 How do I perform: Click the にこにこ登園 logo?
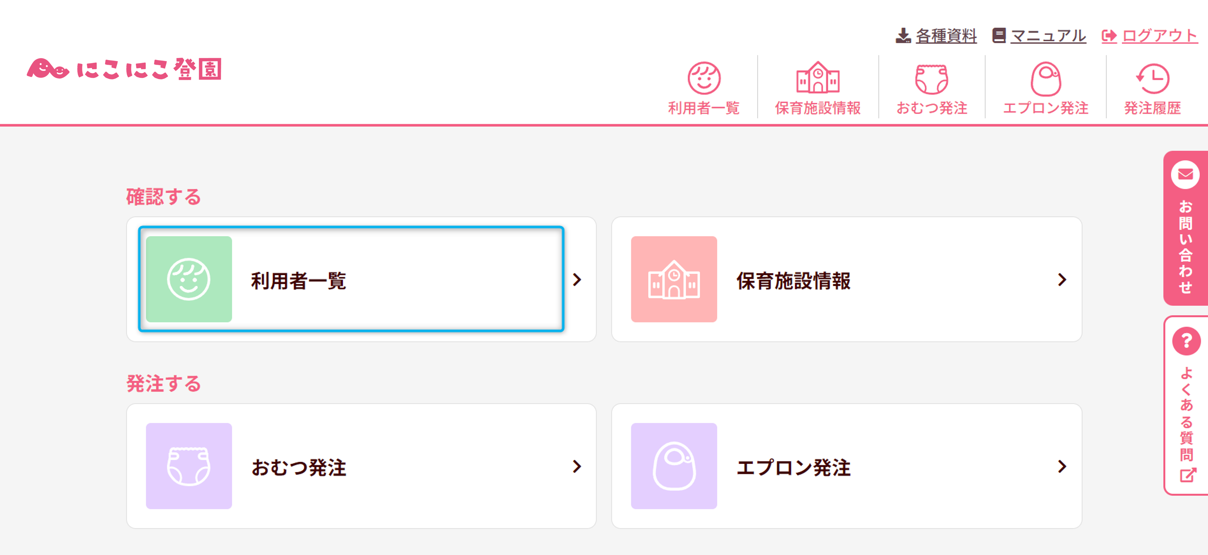pyautogui.click(x=124, y=69)
